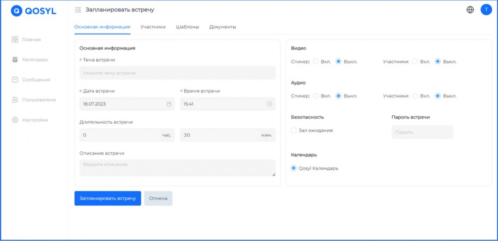The image size is (498, 241).
Task: Click the Запланировать встречу button
Action: [107, 198]
